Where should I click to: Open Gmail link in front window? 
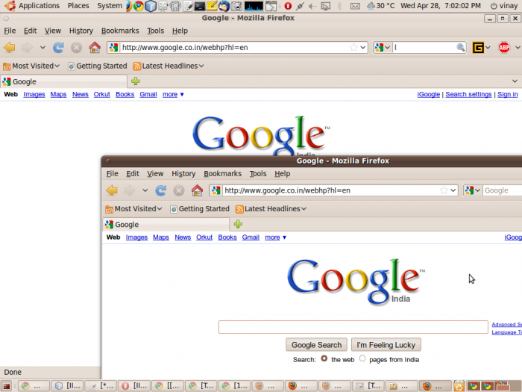pyautogui.click(x=251, y=237)
